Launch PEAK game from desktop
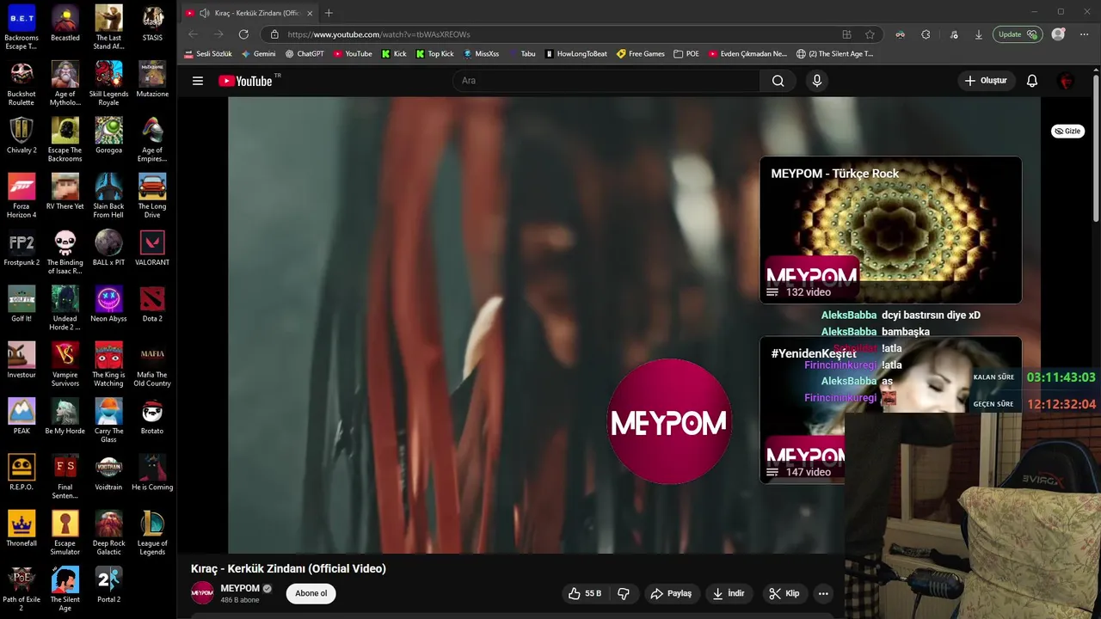The width and height of the screenshot is (1101, 619). click(22, 416)
